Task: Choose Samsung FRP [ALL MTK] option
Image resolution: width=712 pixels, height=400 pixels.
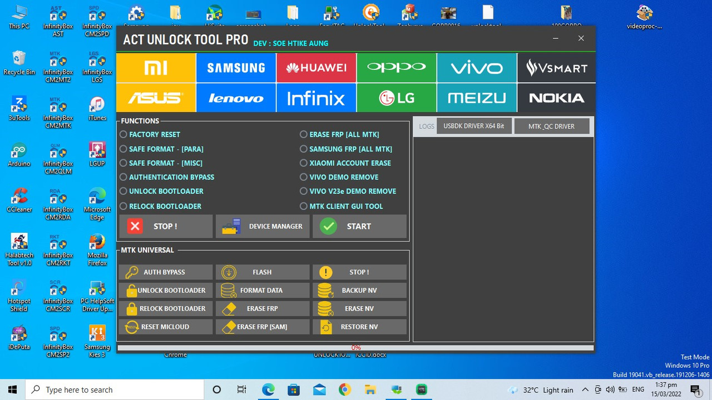Action: coord(346,149)
